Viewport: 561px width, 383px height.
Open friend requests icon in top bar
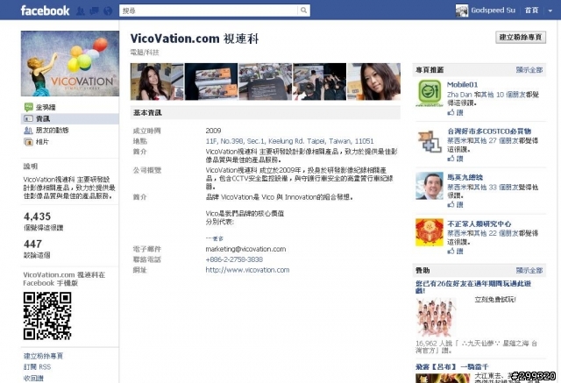point(81,11)
